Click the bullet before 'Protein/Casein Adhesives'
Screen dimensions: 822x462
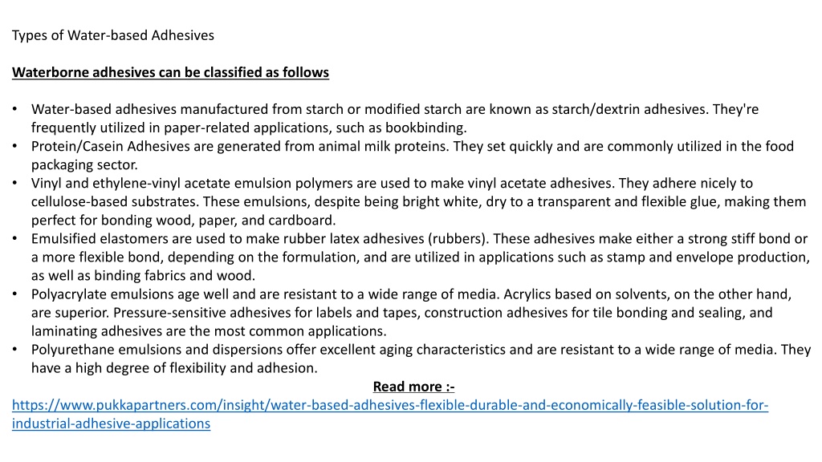point(14,146)
